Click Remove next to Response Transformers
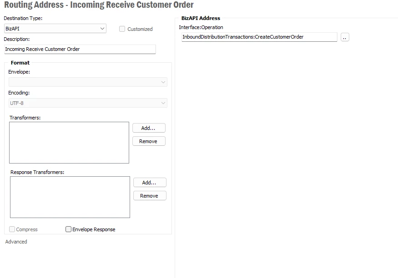398x278 pixels. pyautogui.click(x=150, y=196)
